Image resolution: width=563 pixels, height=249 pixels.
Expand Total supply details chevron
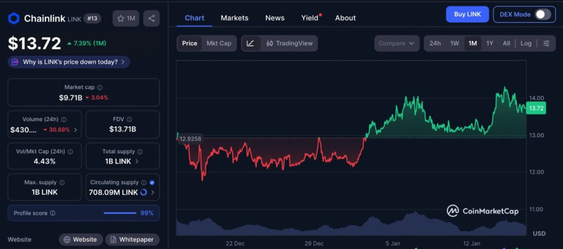(x=137, y=161)
